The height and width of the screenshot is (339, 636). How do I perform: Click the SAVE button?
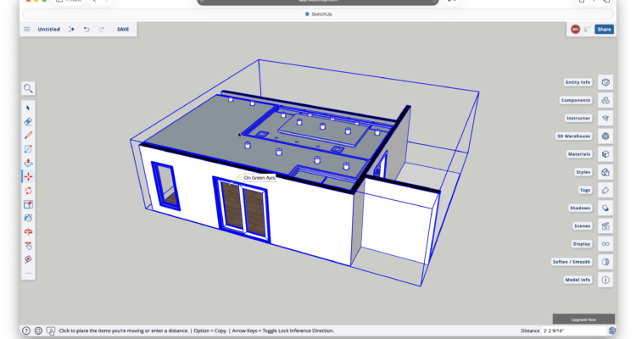tap(123, 29)
